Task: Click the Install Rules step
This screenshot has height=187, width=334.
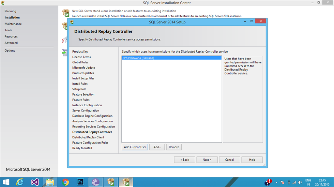Action: (x=80, y=84)
